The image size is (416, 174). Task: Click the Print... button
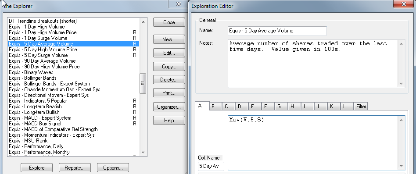(x=169, y=93)
